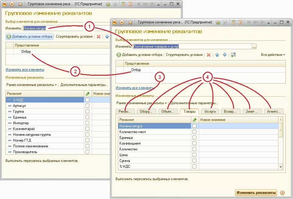The image size is (293, 199).
Task: Check the % НДС checkbox in the front window
Action: (194, 166)
